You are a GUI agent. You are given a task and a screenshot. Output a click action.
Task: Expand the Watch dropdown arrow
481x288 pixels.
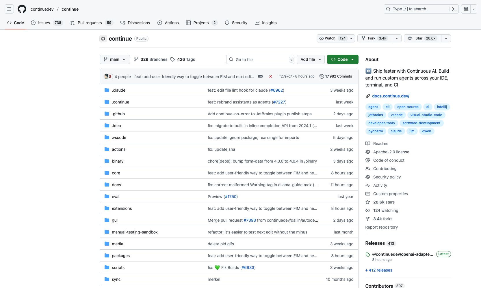tap(351, 38)
